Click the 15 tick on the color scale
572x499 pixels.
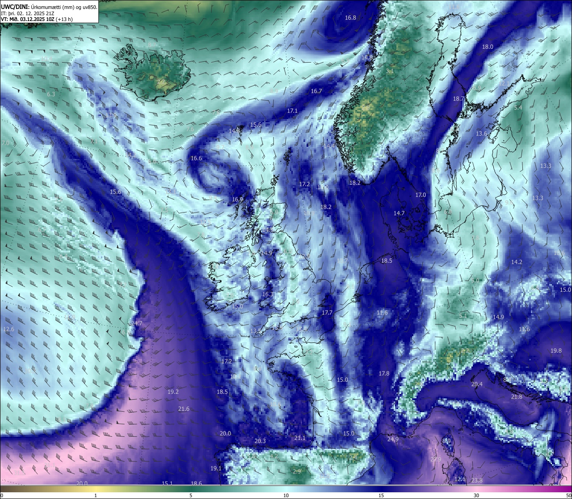coord(381,495)
